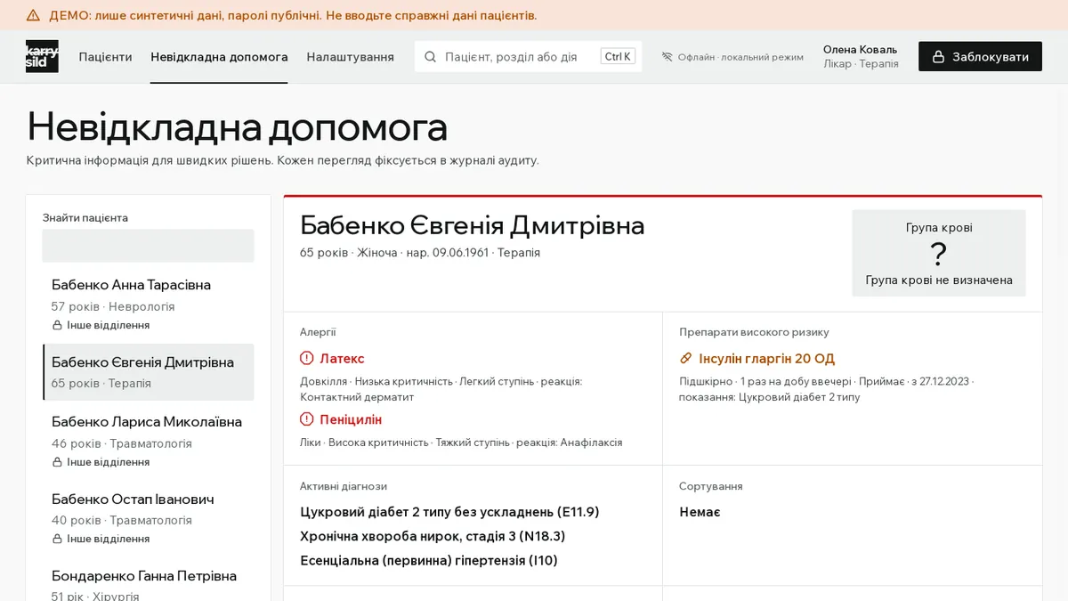
Task: Click the offline mode wifi-off icon
Action: click(x=667, y=57)
